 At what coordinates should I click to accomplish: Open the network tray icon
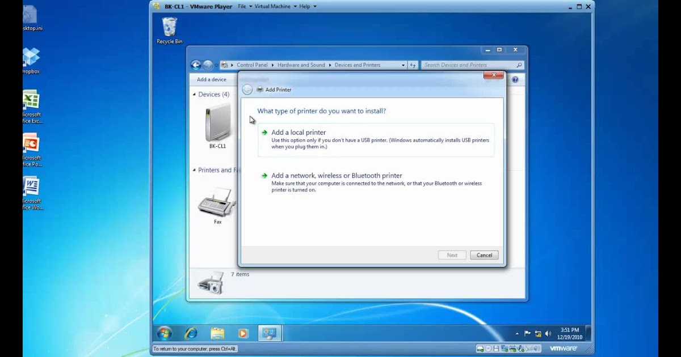click(538, 334)
